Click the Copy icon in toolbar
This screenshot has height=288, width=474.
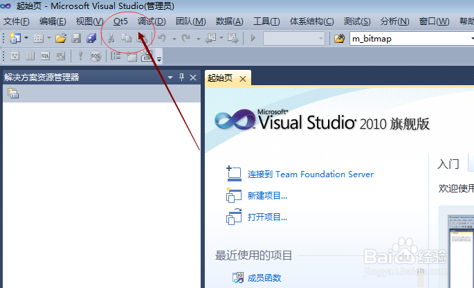126,38
